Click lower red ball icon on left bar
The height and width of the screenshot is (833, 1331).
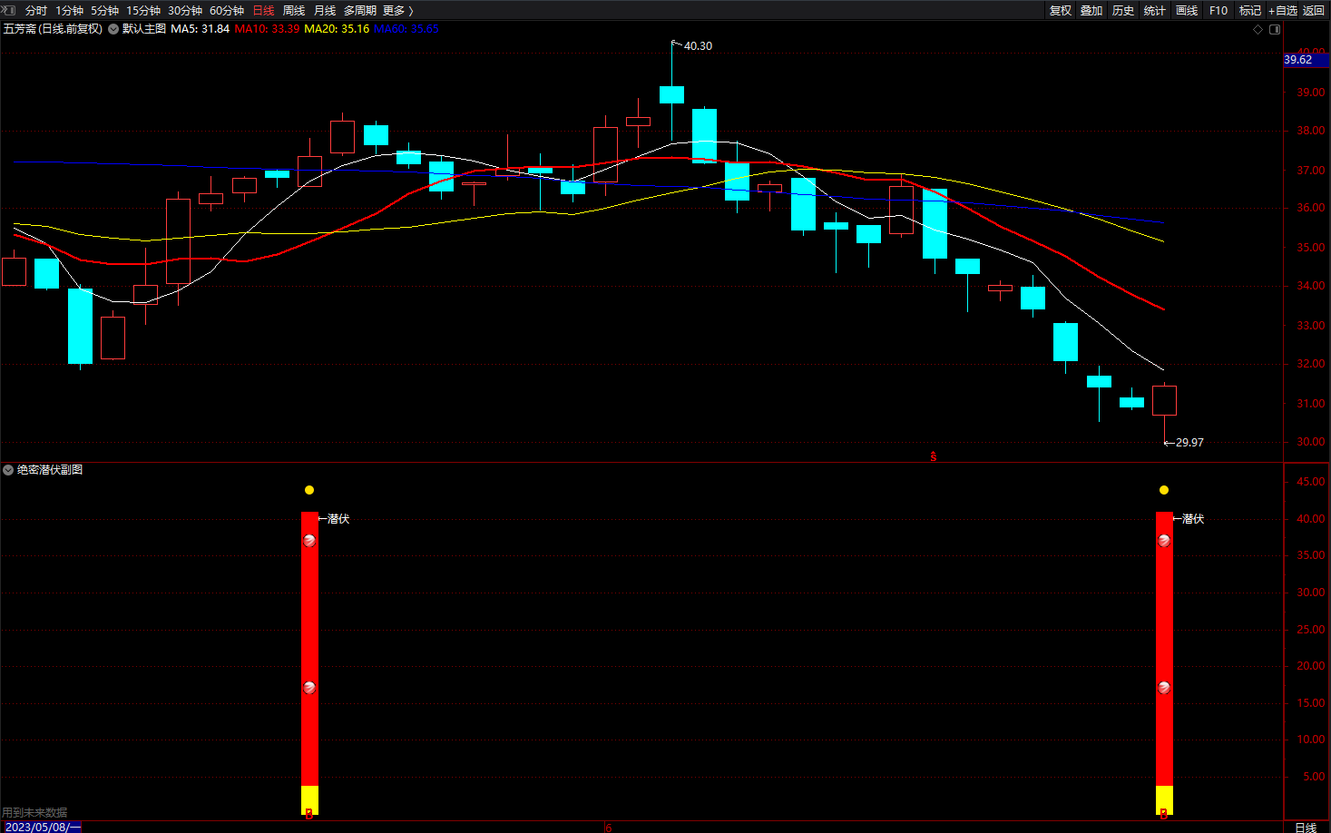pyautogui.click(x=309, y=688)
